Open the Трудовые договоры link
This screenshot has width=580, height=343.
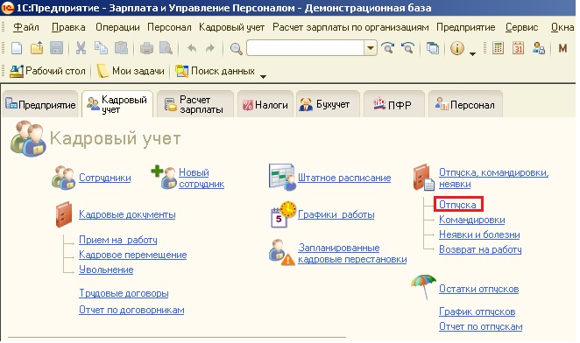coord(124,293)
